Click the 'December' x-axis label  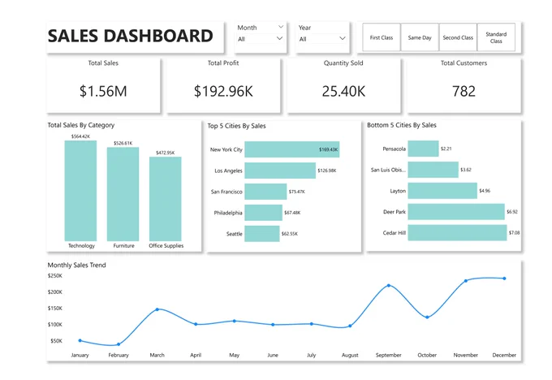[504, 355]
